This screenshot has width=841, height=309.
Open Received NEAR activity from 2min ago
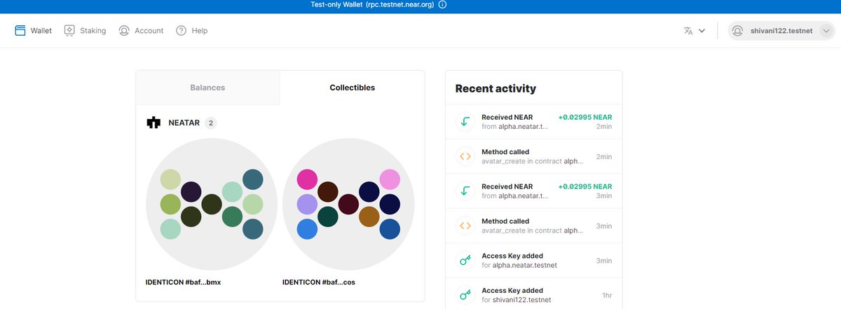[x=533, y=121]
